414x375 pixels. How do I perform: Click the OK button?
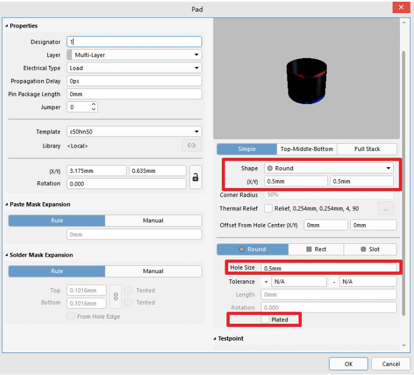click(x=348, y=364)
